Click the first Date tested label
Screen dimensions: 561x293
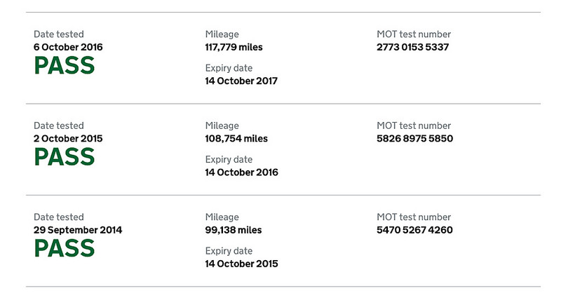click(x=59, y=34)
